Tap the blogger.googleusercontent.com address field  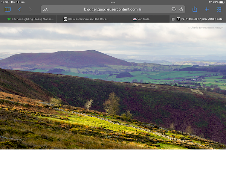(110, 9)
